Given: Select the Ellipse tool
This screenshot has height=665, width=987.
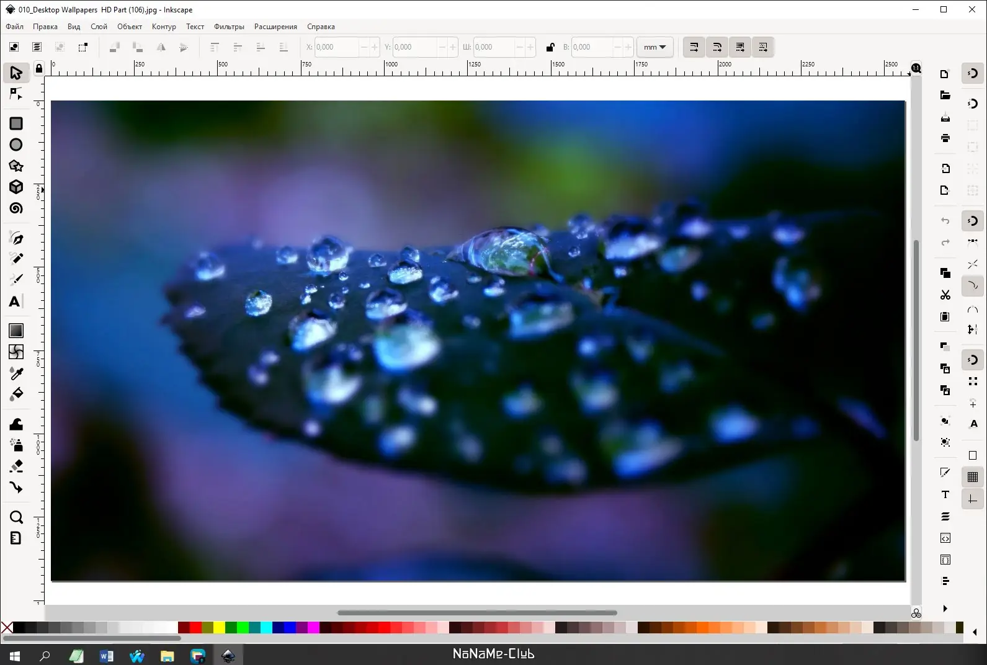Looking at the screenshot, I should coord(16,145).
